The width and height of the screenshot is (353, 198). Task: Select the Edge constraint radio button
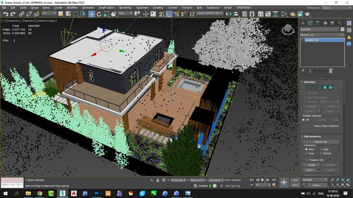click(321, 149)
